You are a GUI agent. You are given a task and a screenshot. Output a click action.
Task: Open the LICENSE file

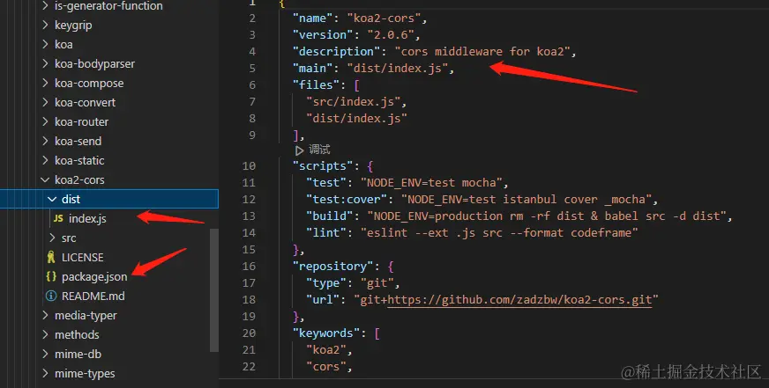(82, 258)
